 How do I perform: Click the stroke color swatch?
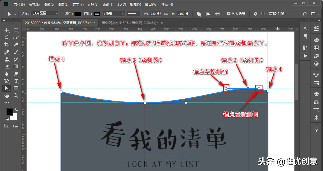(97, 14)
